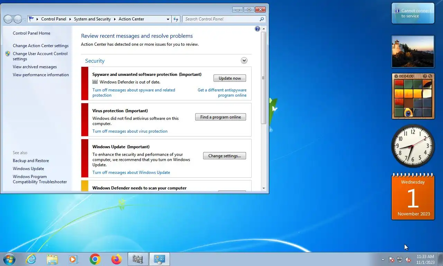This screenshot has height=266, width=443.
Task: Open Backup and Restore link
Action: pyautogui.click(x=31, y=161)
